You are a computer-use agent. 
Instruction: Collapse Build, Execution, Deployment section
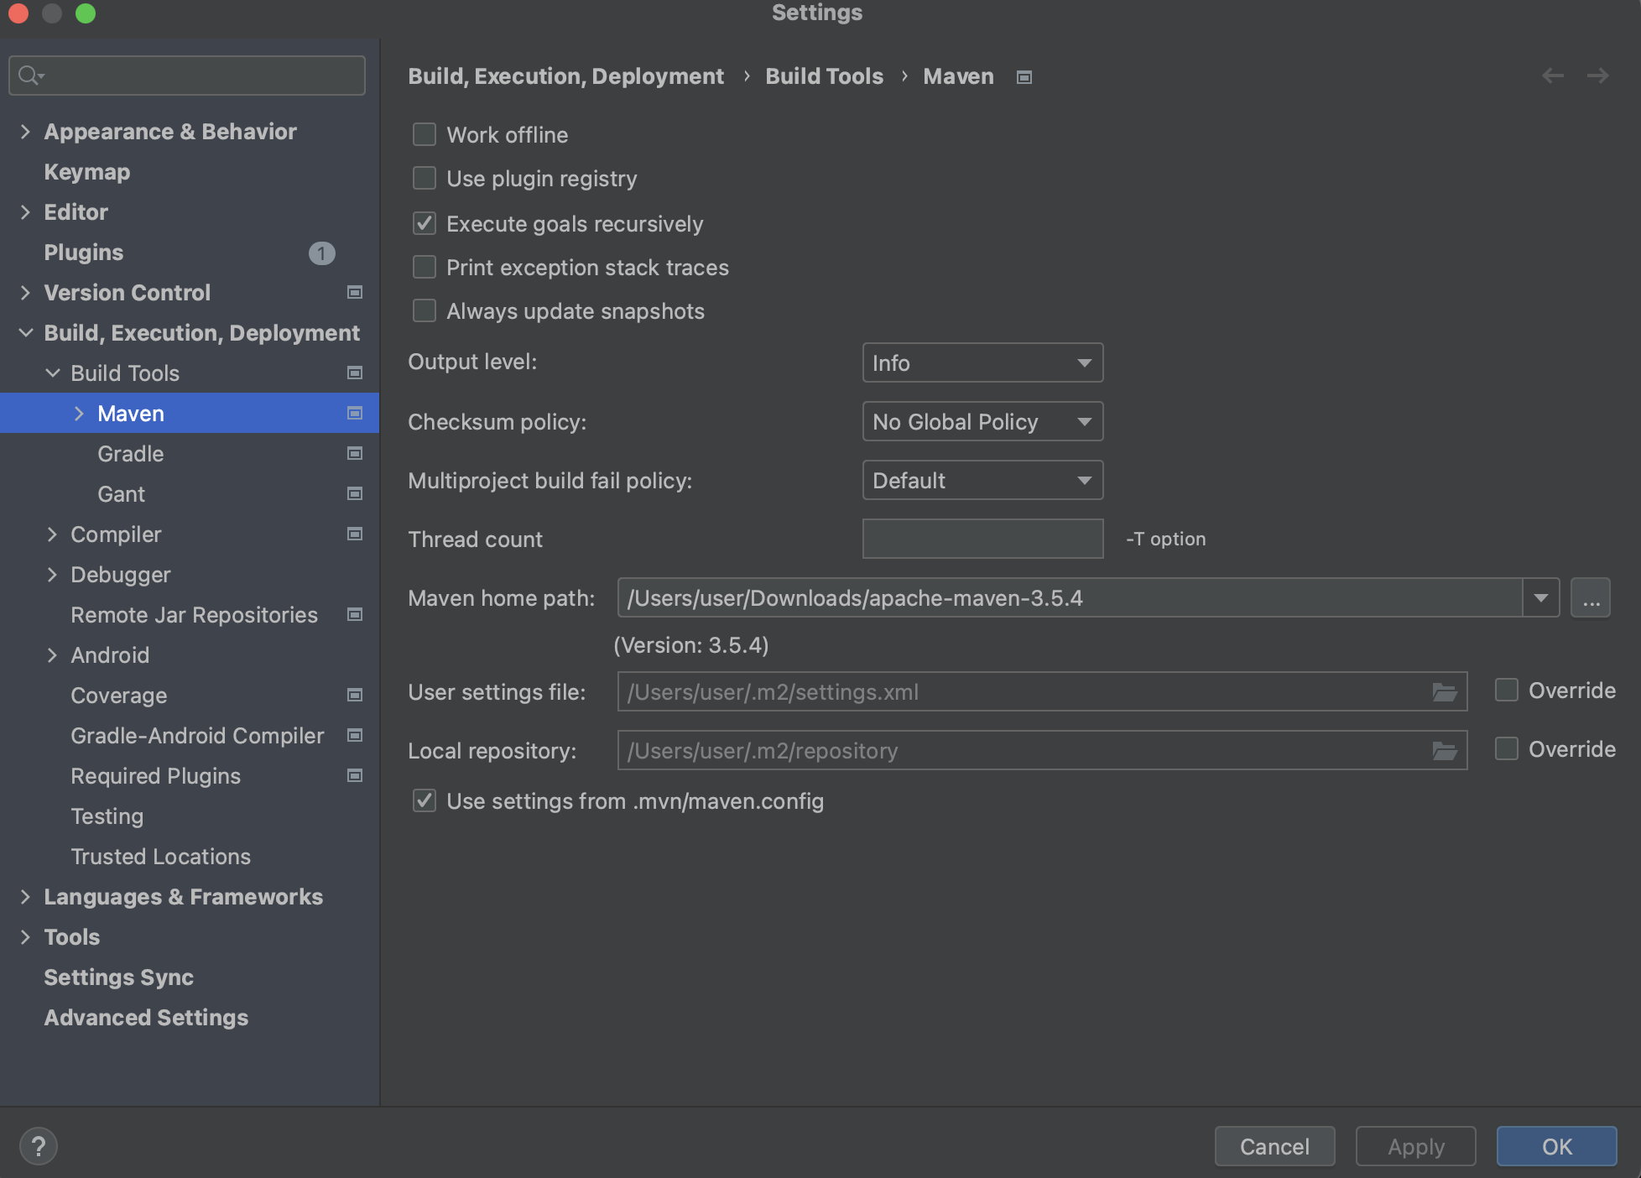pyautogui.click(x=26, y=333)
